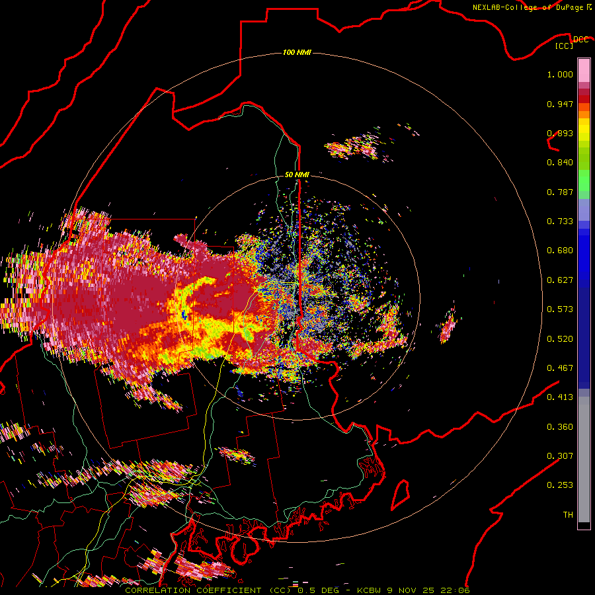Click the TH label at scale bottom
Image resolution: width=595 pixels, height=595 pixels.
click(568, 515)
